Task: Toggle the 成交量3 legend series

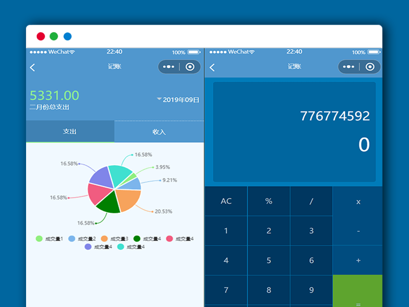Action: [x=115, y=238]
